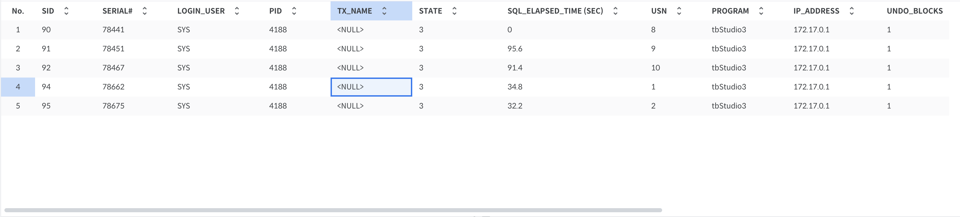Click the horizontal scrollbar thumb
The width and height of the screenshot is (960, 217).
pos(333,210)
